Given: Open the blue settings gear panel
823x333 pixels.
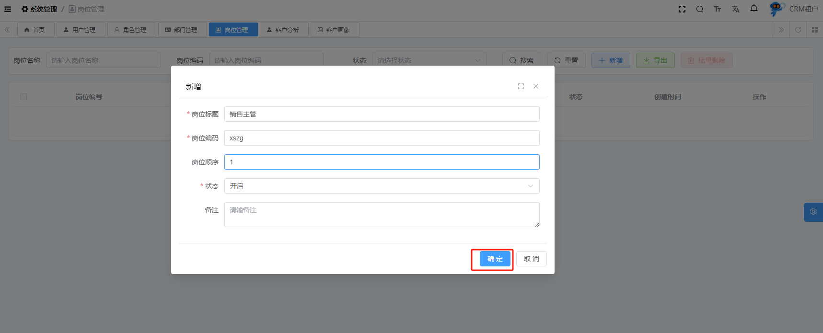Looking at the screenshot, I should [x=813, y=211].
